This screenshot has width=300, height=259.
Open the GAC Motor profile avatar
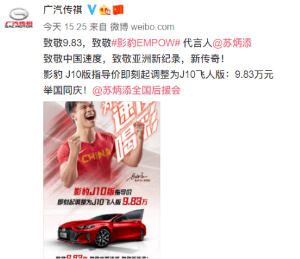click(x=19, y=18)
